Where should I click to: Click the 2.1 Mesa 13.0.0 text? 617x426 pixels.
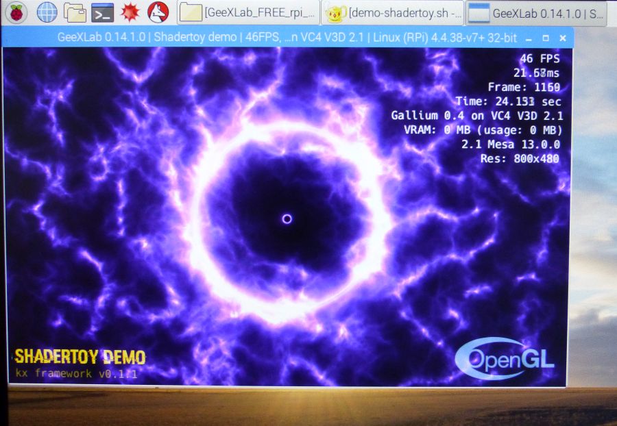tap(510, 145)
